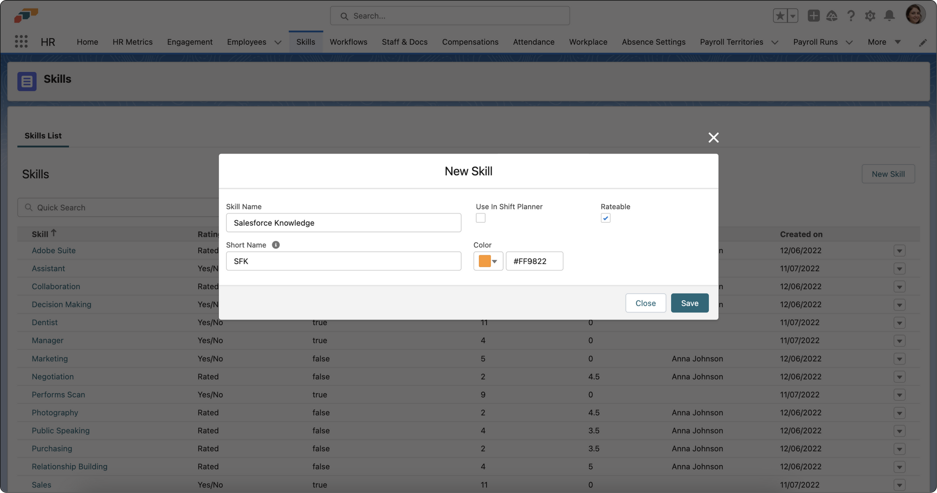The height and width of the screenshot is (493, 937).
Task: Click the global actions plus icon
Action: click(x=813, y=15)
